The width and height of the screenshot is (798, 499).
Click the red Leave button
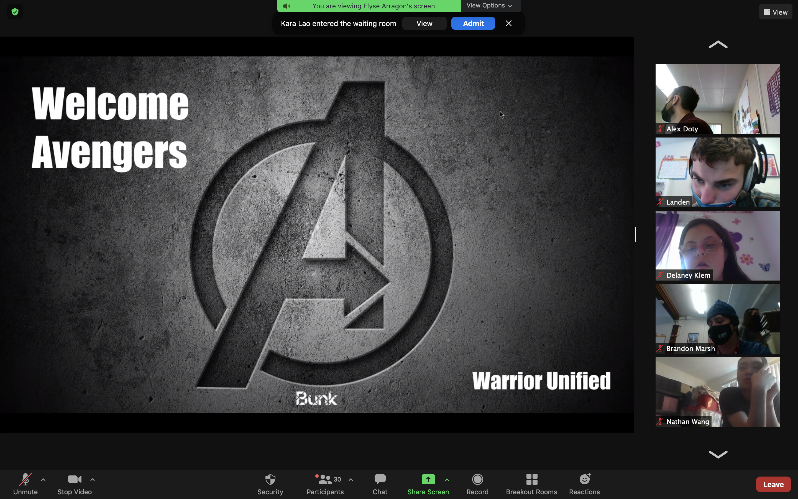773,484
